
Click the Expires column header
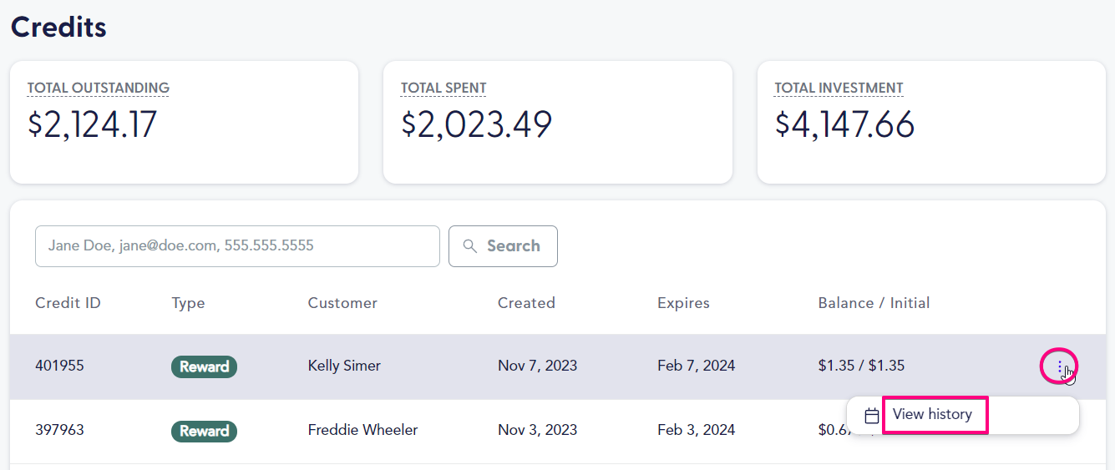[x=683, y=303]
